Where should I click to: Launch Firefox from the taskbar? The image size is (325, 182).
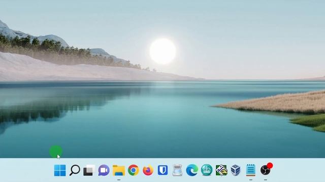pos(148,170)
